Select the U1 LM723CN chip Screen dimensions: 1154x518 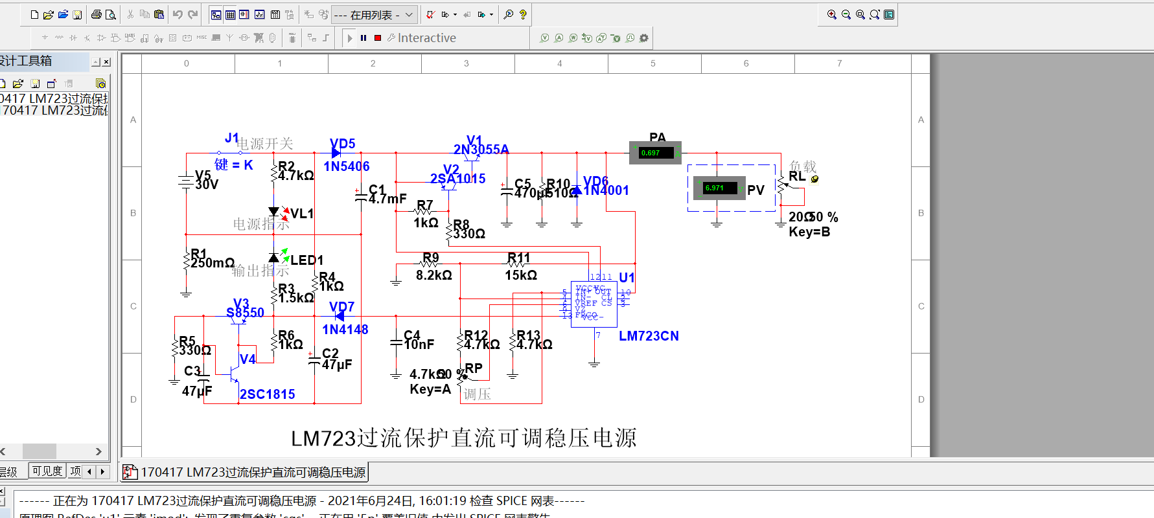click(x=594, y=304)
